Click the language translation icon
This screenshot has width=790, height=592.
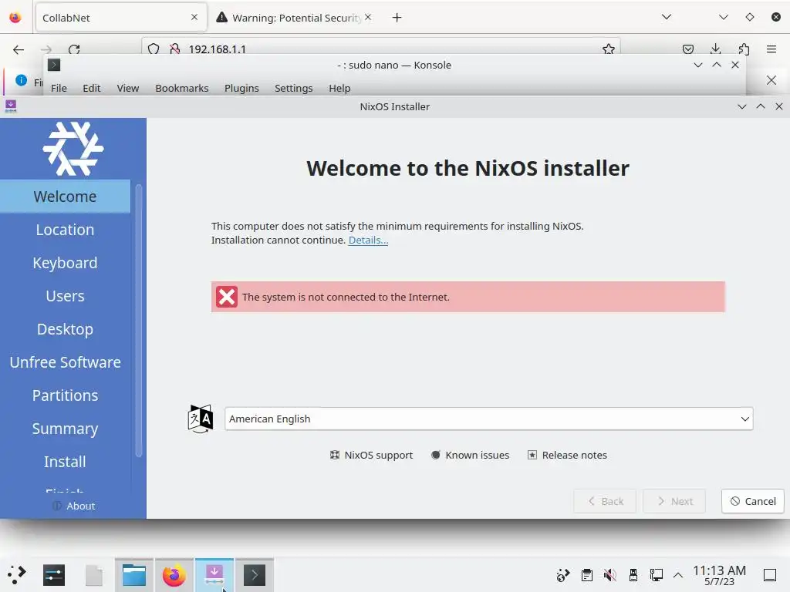(200, 419)
